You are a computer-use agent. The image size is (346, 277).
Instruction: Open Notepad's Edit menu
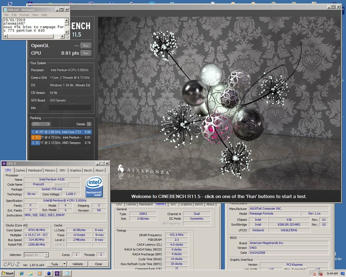click(x=14, y=15)
